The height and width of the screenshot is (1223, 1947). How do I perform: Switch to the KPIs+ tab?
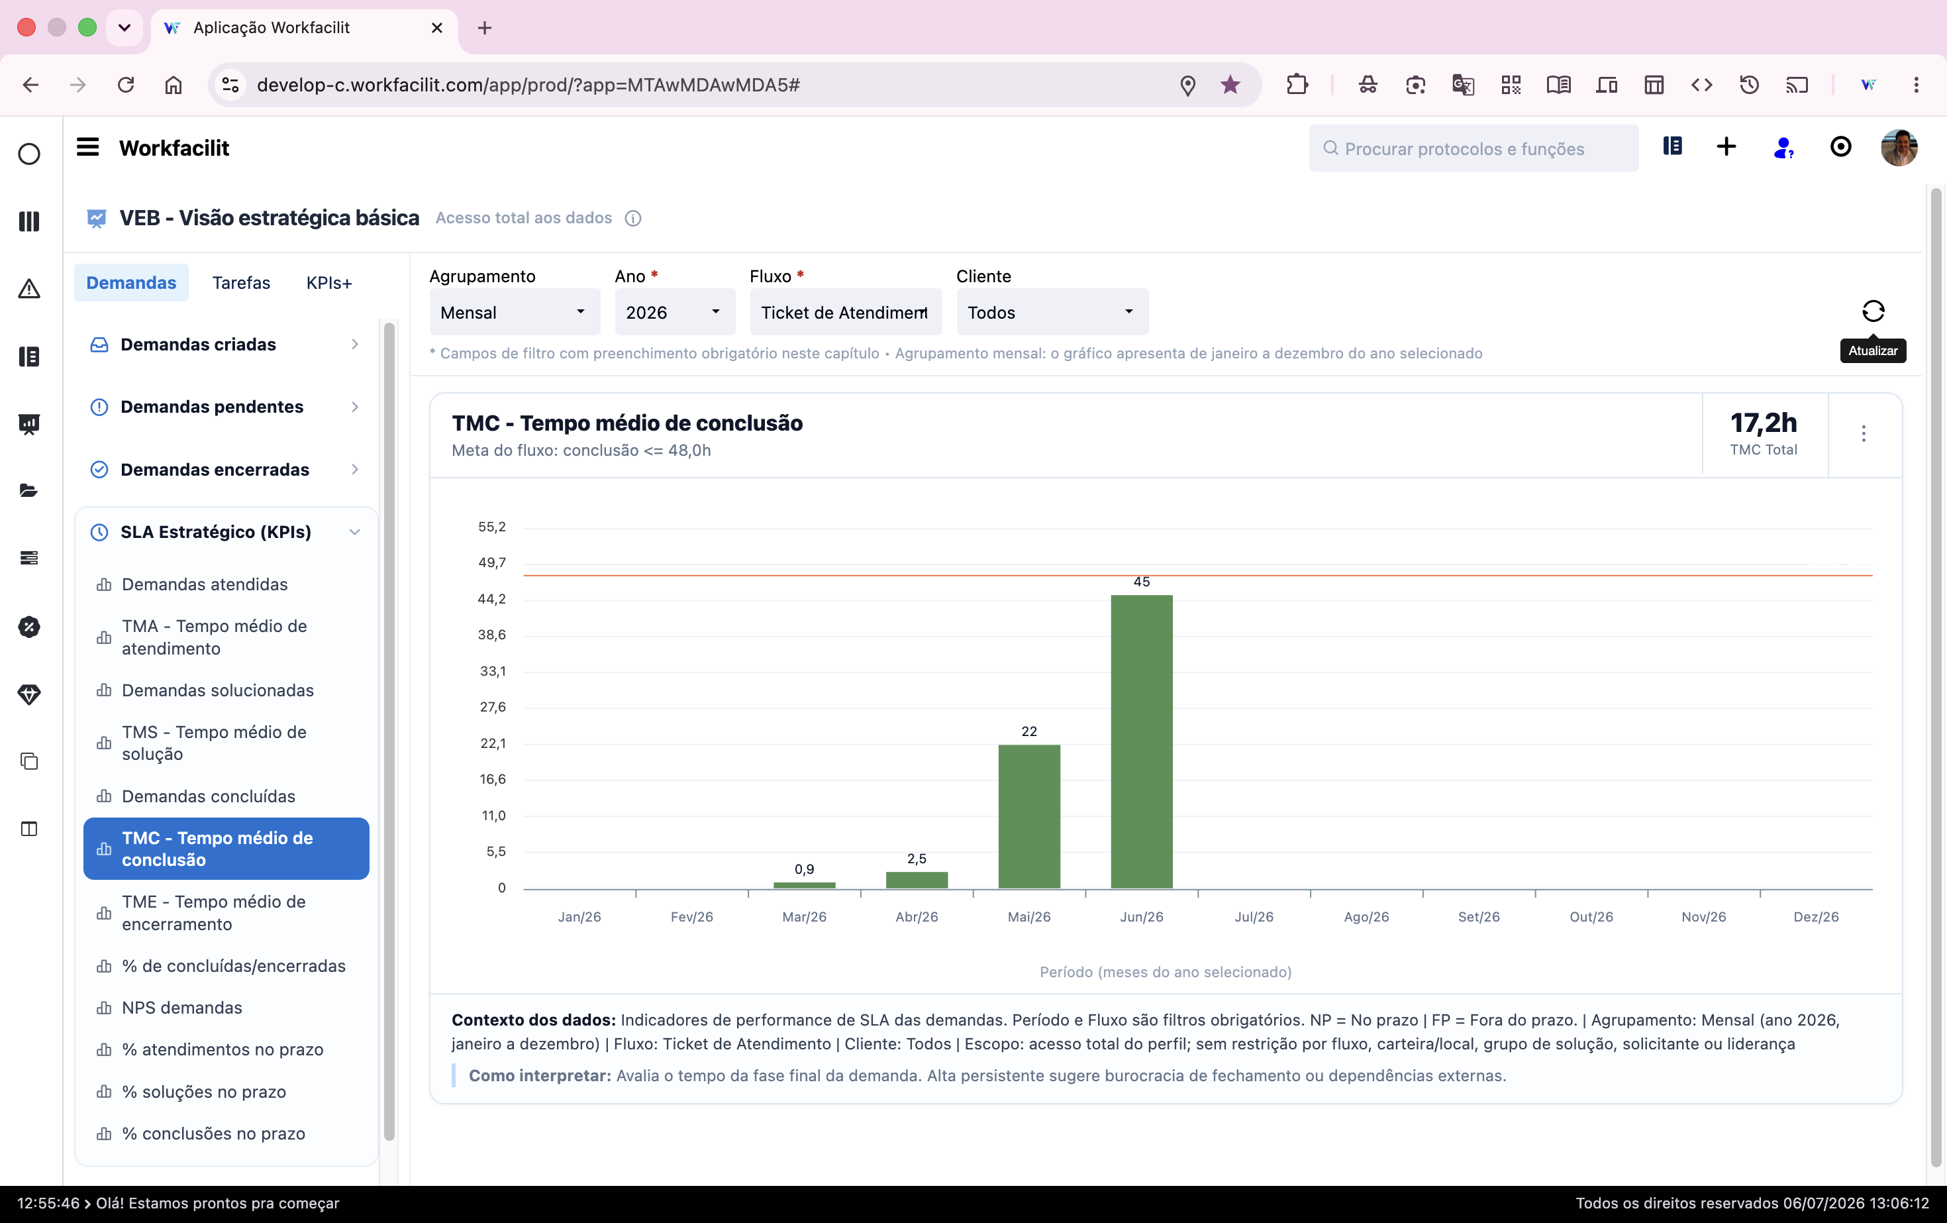tap(329, 283)
